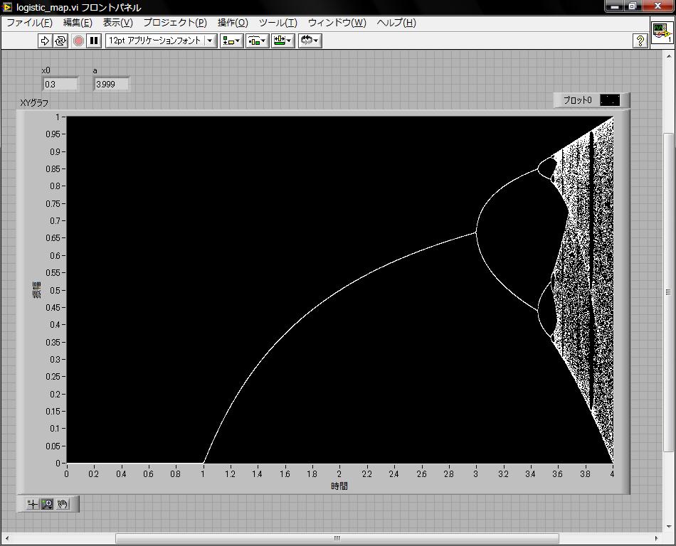
Task: Close the logistic_map.vi window
Action: click(x=658, y=6)
